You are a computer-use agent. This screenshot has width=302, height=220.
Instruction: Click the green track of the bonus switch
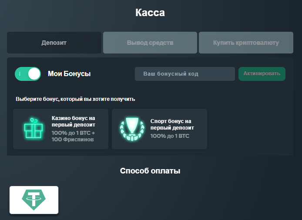coord(20,74)
